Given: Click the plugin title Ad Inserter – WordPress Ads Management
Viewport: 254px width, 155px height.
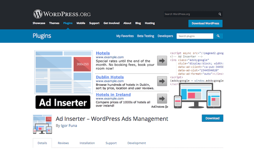Looking at the screenshot, I should (x=112, y=119).
